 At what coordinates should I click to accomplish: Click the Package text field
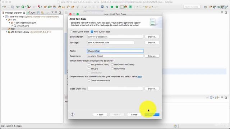point(111,43)
